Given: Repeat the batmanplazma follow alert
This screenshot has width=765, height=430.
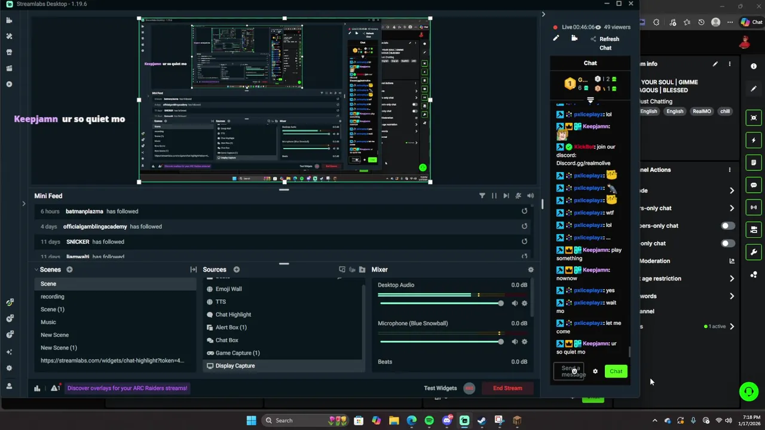Looking at the screenshot, I should [524, 211].
